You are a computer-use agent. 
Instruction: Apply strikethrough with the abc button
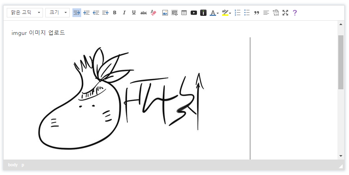point(144,13)
